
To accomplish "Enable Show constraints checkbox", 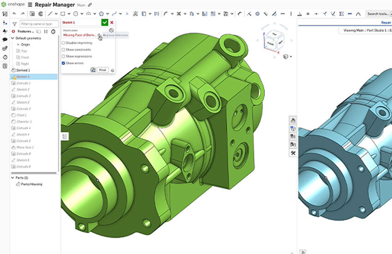I will 64,50.
